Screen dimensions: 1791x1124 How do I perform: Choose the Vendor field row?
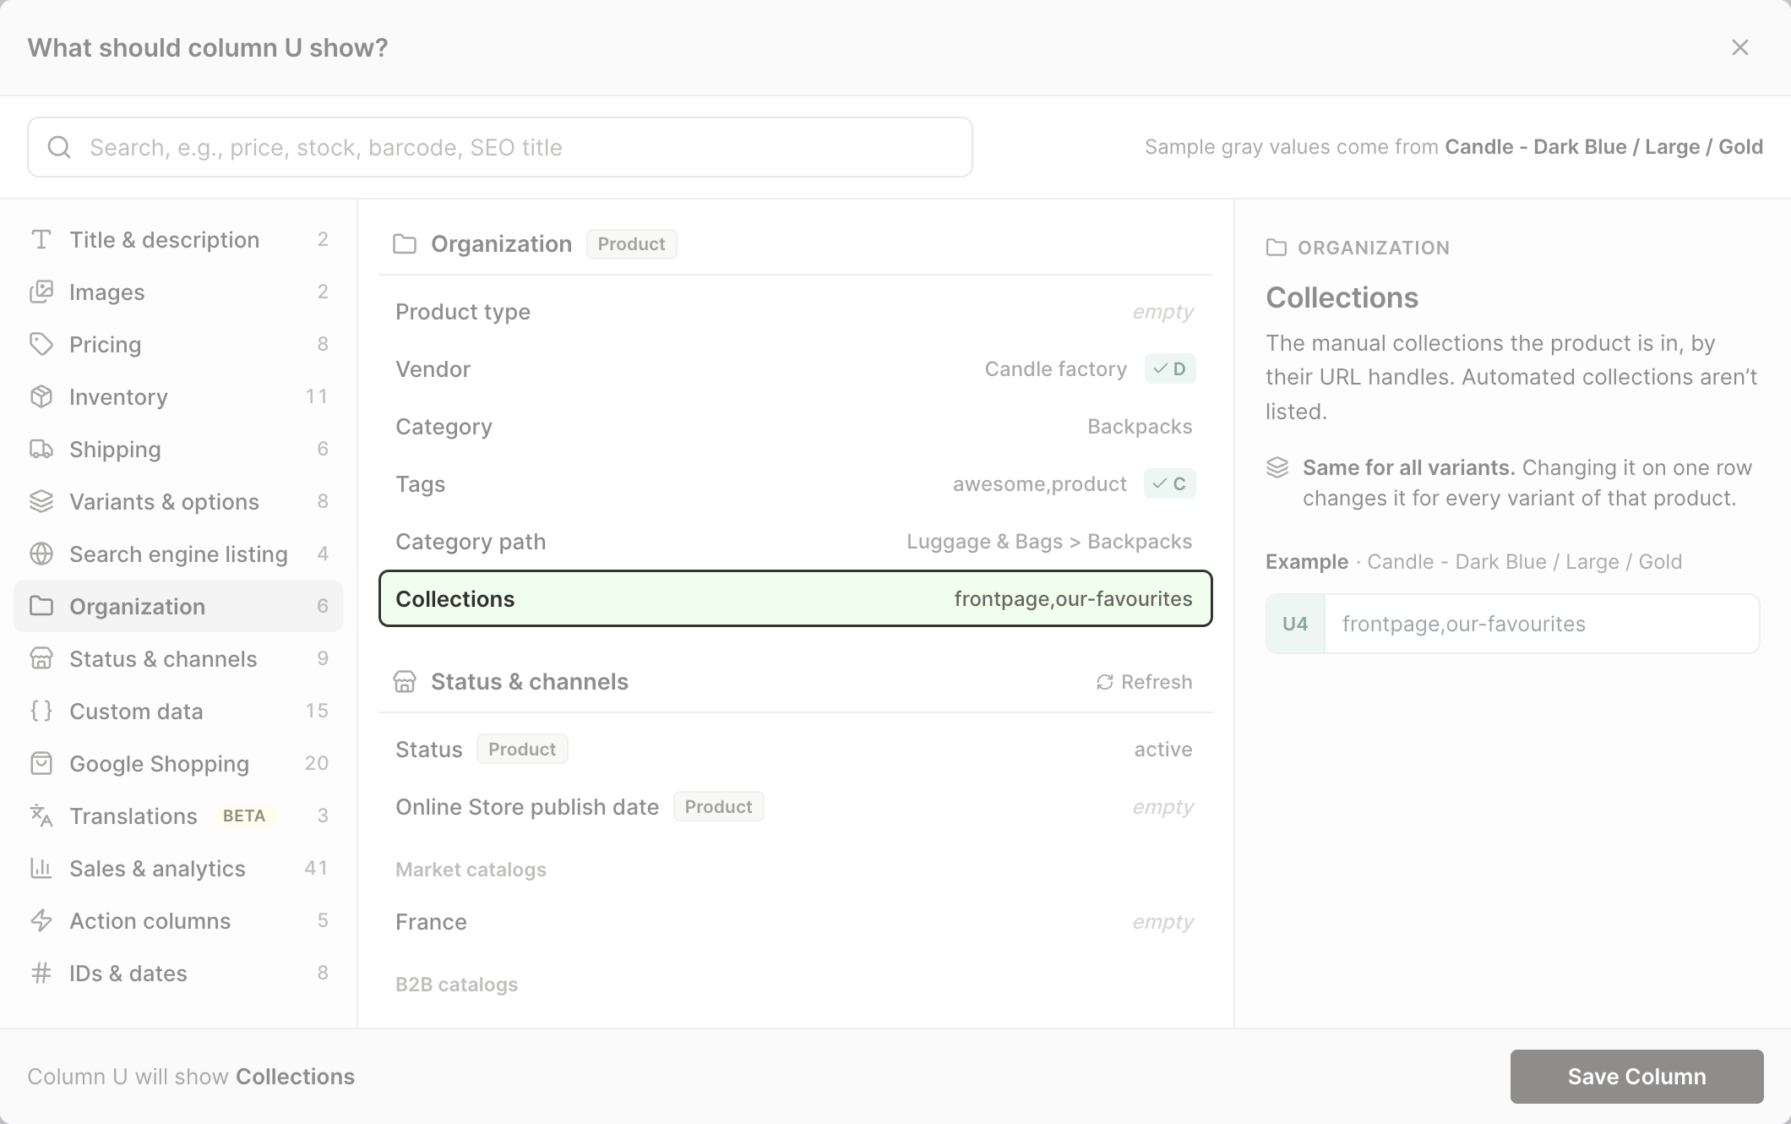tap(795, 369)
